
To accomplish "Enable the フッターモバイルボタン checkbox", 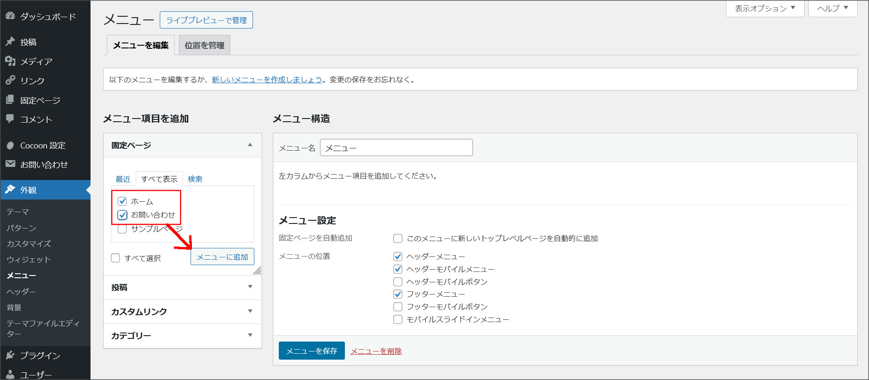I will pyautogui.click(x=398, y=307).
